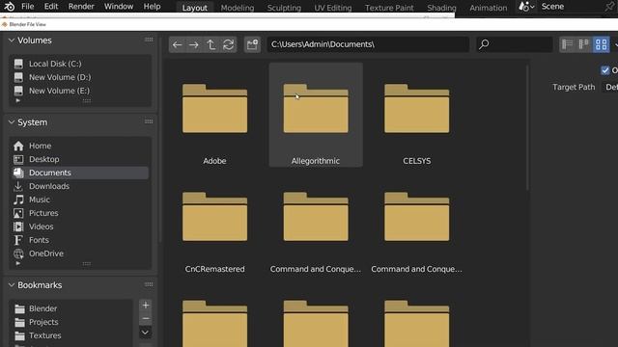
Task: Collapse the System panel
Action: [12, 122]
